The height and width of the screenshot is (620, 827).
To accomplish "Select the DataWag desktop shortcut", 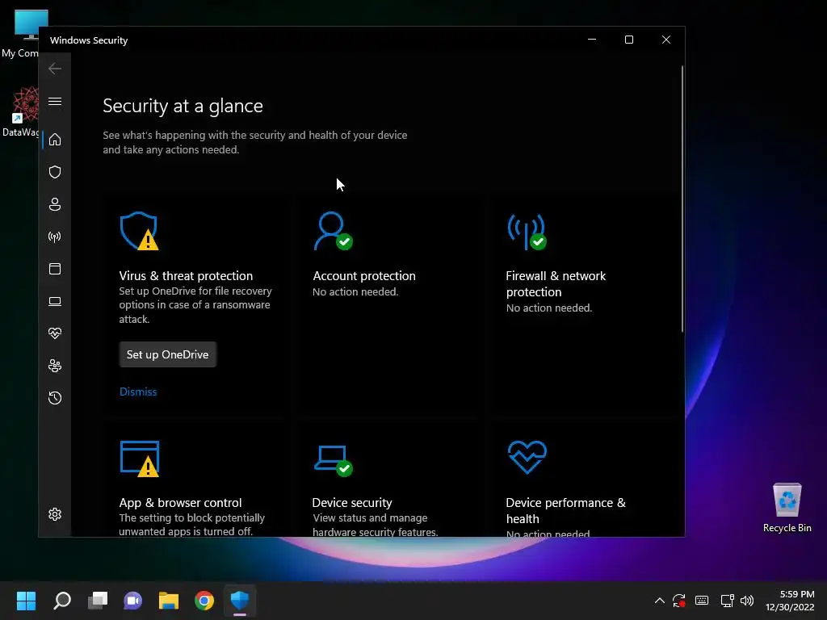I will (20, 111).
